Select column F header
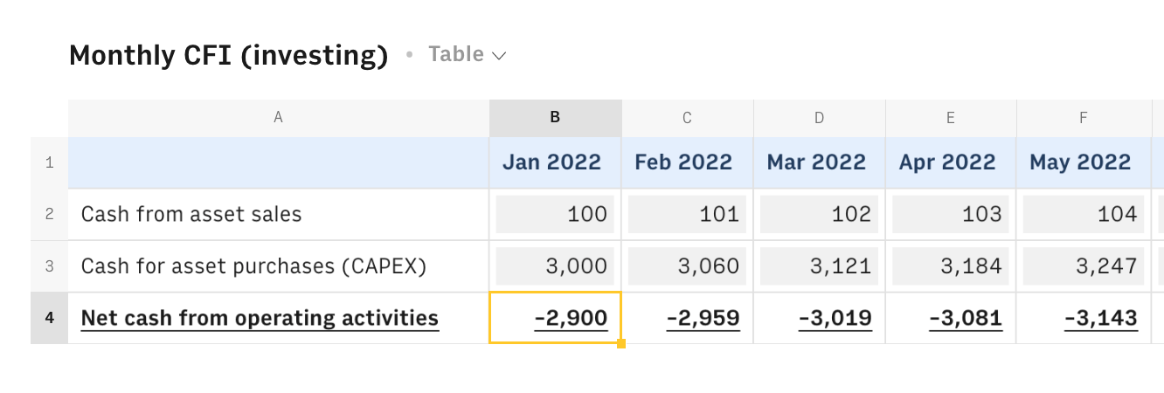This screenshot has width=1164, height=393. pyautogui.click(x=1083, y=118)
